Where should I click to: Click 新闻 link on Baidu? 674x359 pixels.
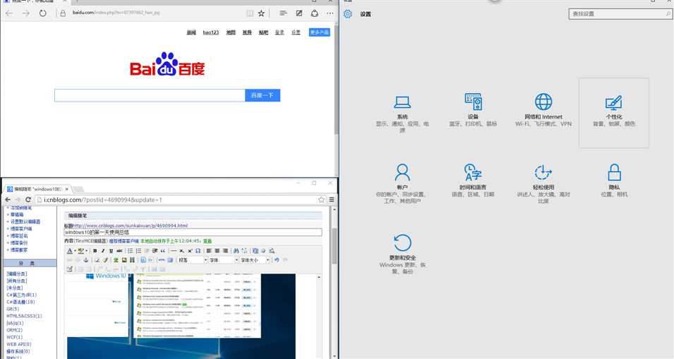[x=191, y=32]
